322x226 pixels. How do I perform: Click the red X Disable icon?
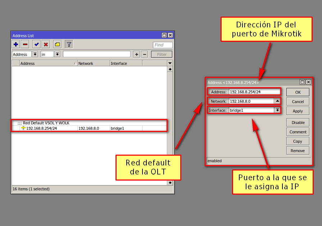pyautogui.click(x=46, y=44)
